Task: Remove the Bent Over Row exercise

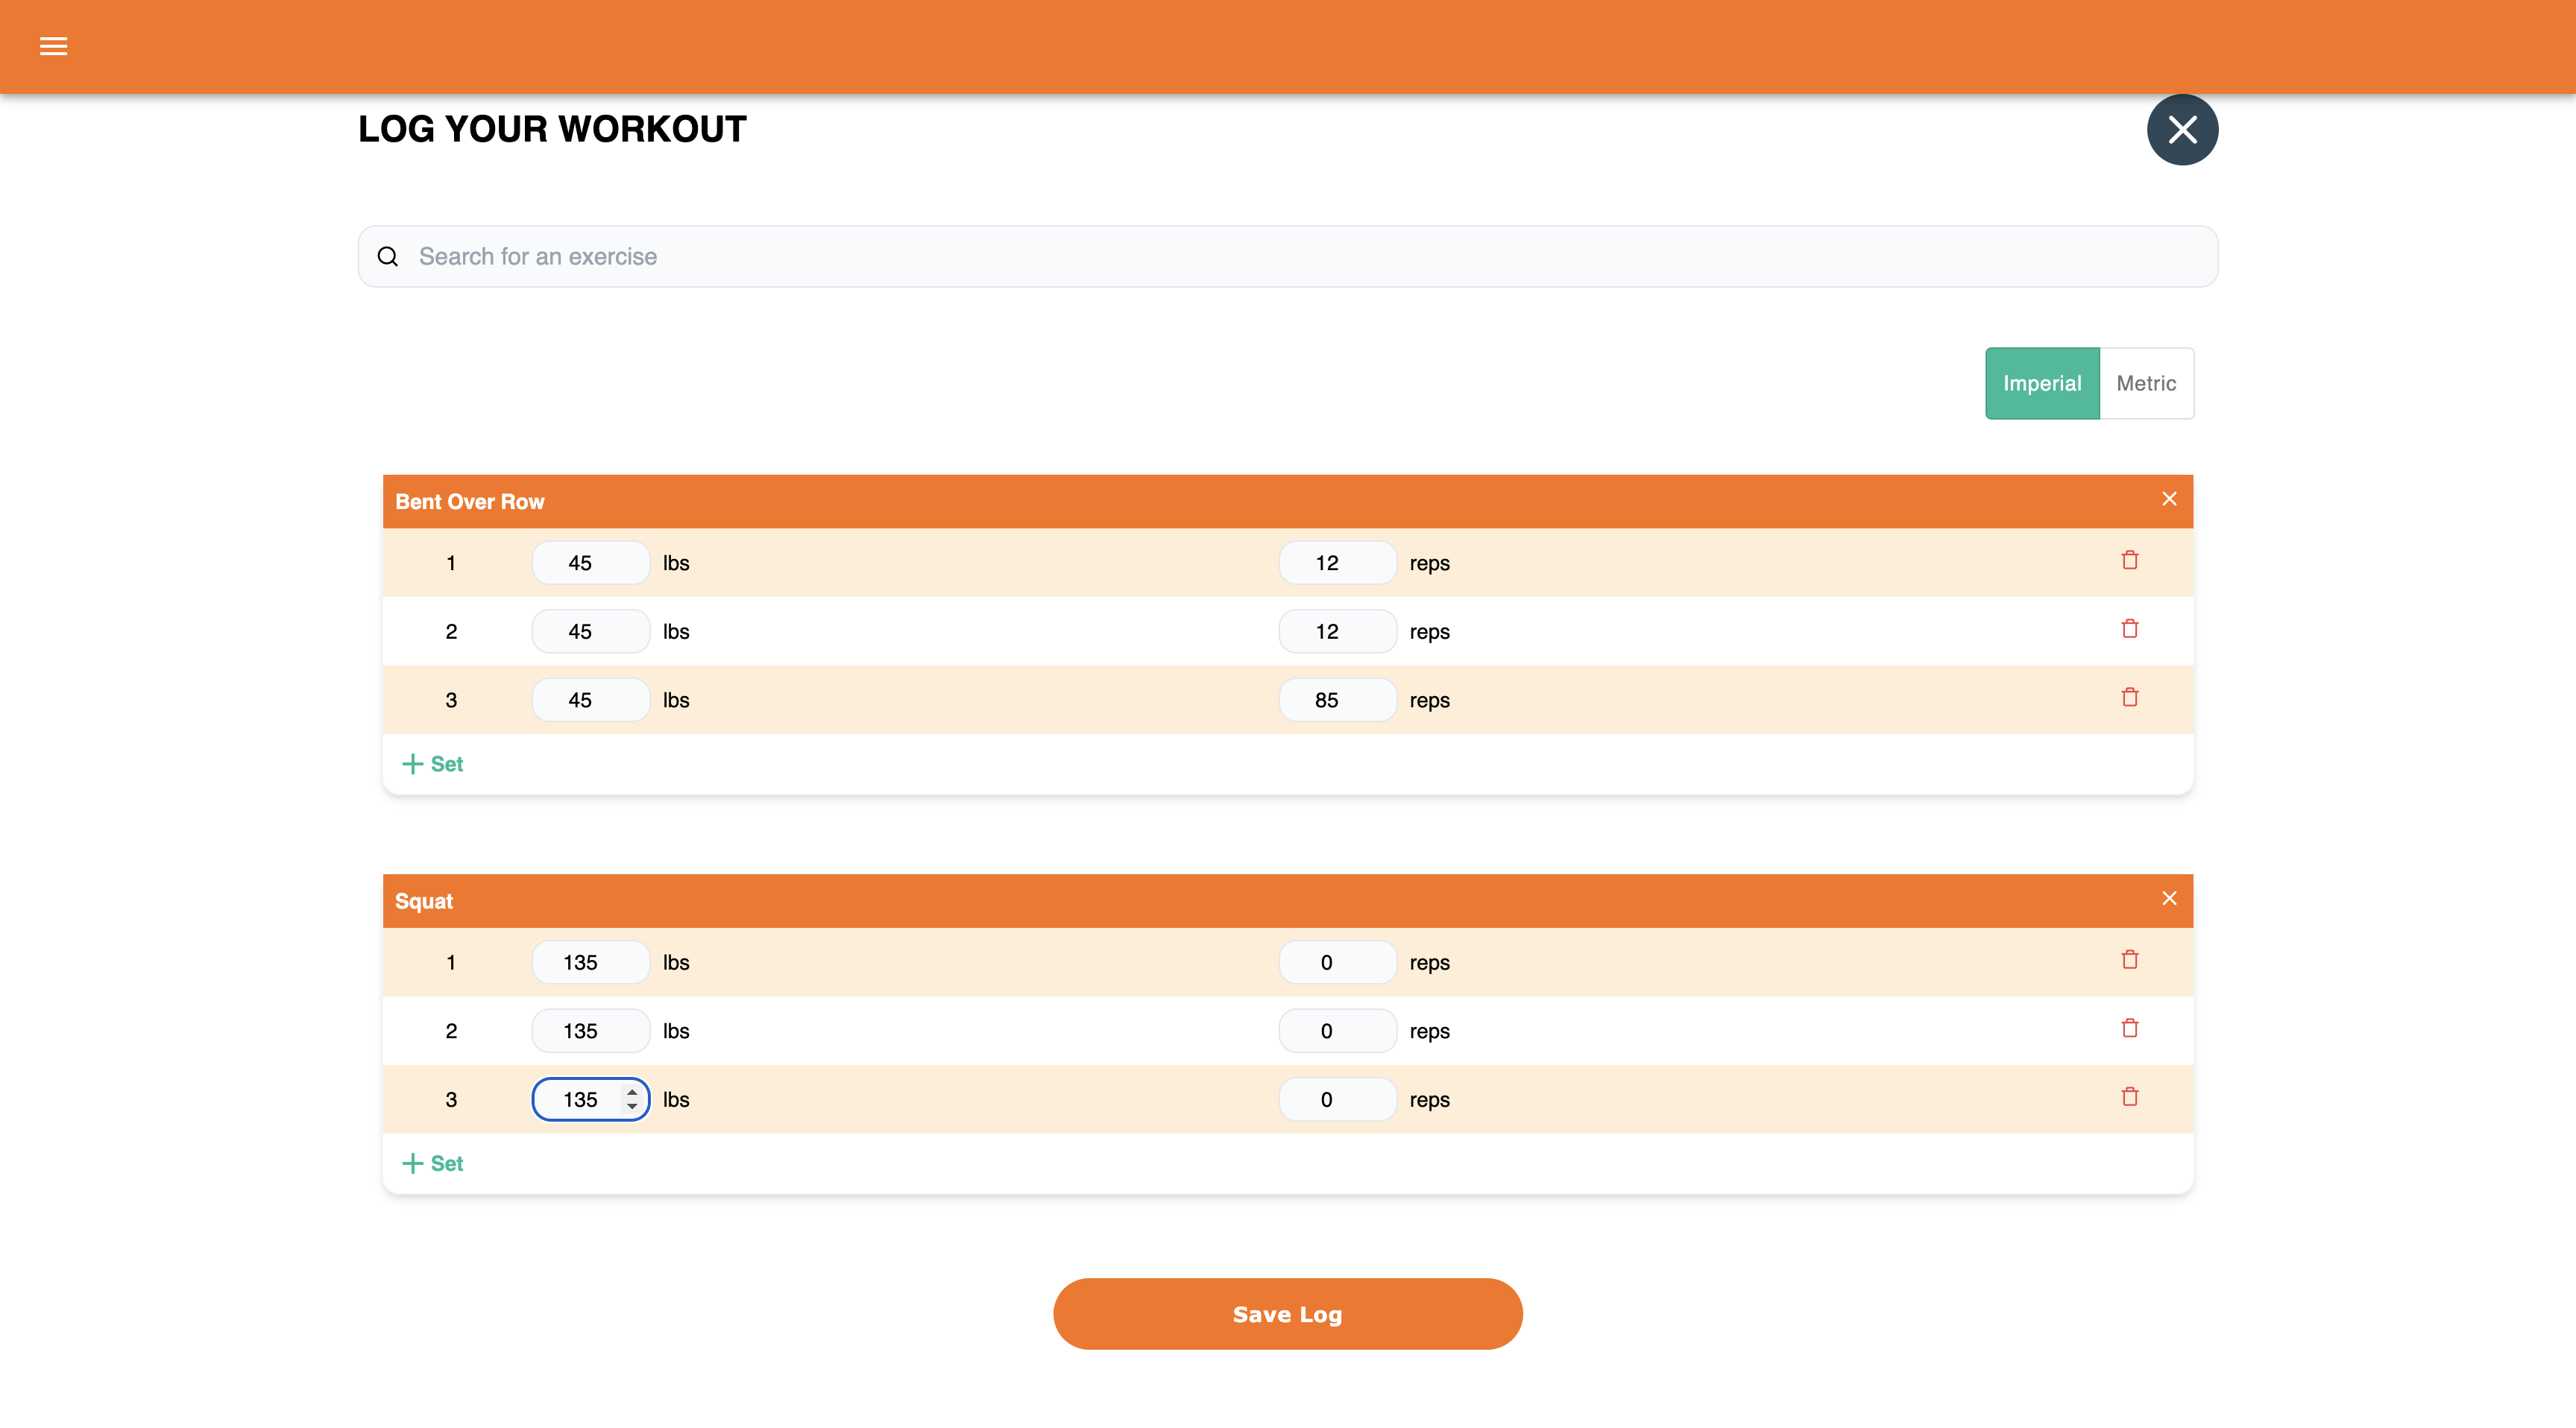Action: [x=2169, y=499]
